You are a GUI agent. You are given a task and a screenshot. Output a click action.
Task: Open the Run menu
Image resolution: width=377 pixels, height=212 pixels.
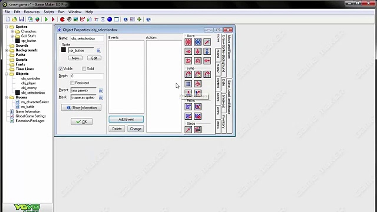(61, 12)
